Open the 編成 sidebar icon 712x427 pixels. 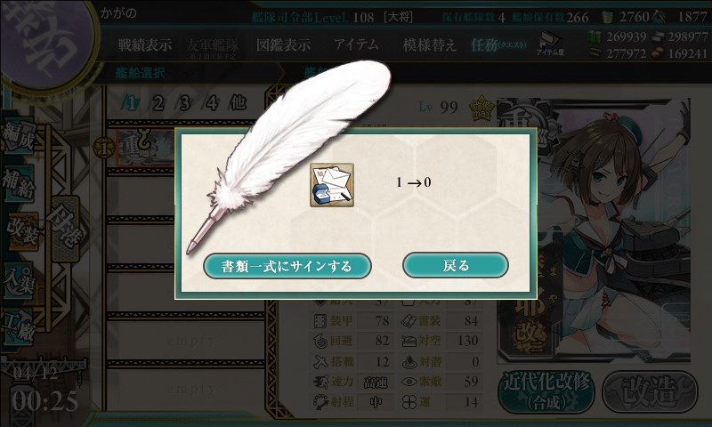coord(19,137)
